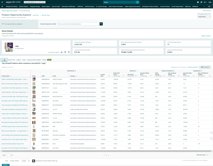The image size is (213, 166).
Task: Expand the Category column chevron
Action: click(x=77, y=76)
